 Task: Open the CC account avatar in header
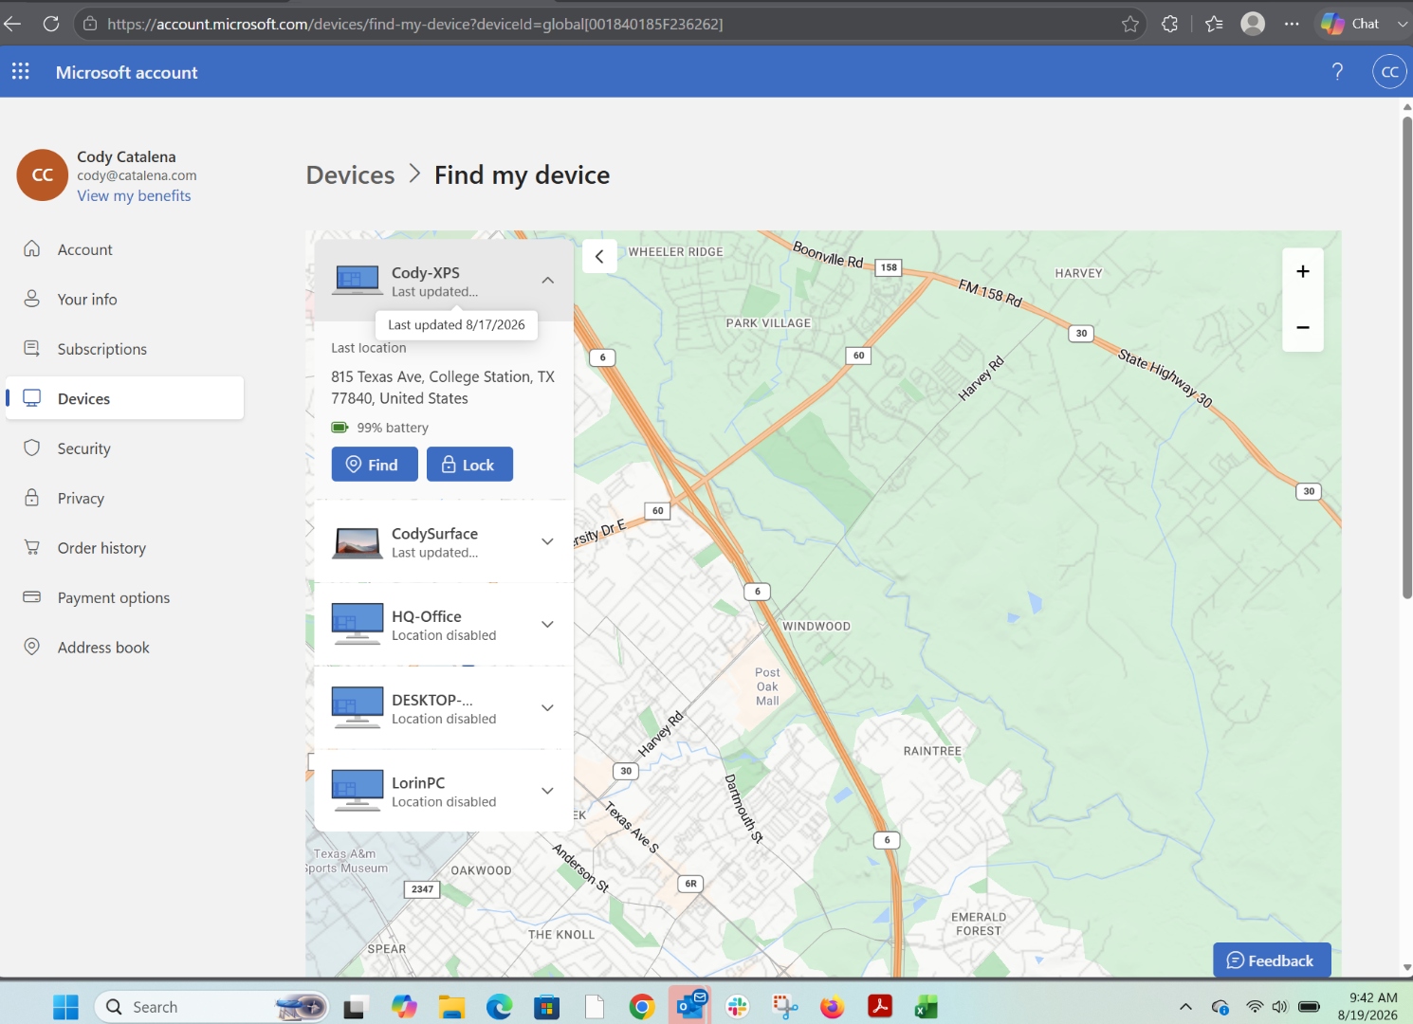(x=1389, y=72)
